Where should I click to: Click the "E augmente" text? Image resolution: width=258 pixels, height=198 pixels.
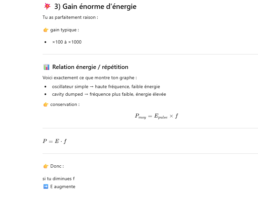click(x=63, y=186)
